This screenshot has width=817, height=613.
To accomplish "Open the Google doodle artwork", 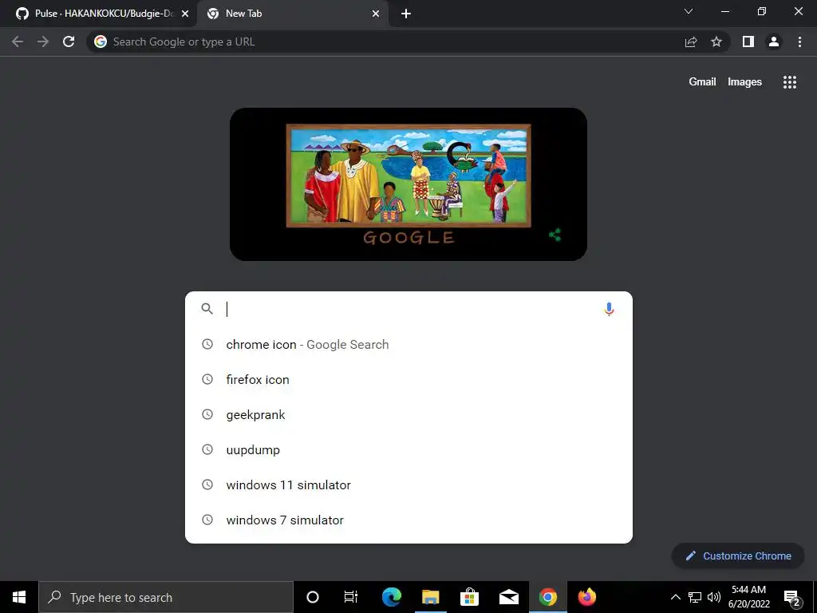I will [x=408, y=184].
